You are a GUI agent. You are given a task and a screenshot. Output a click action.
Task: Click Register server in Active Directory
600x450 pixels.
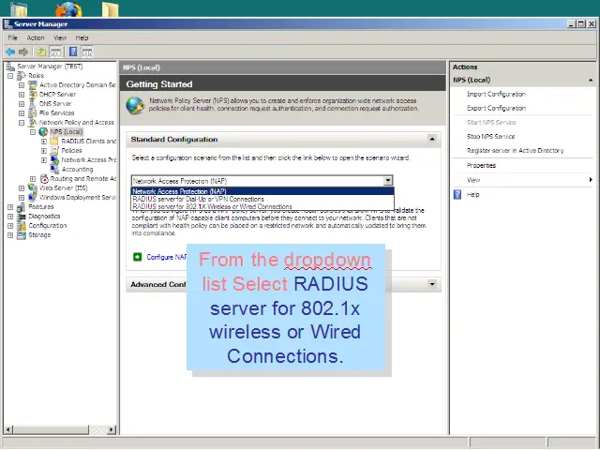click(515, 150)
